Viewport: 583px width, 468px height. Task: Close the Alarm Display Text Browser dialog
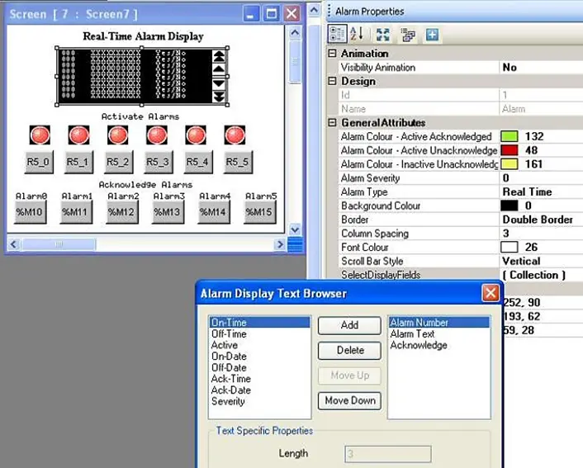click(x=491, y=293)
